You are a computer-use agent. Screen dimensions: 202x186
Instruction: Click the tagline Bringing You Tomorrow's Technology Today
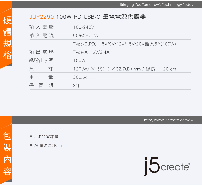coord(157,5)
